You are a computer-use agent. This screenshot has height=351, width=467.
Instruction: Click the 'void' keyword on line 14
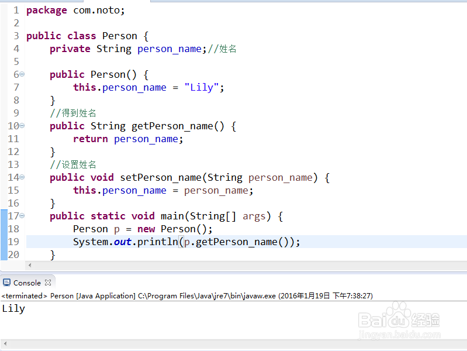click(x=102, y=177)
